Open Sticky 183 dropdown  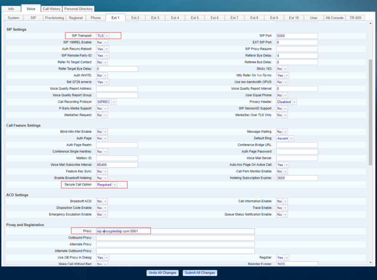(x=282, y=69)
